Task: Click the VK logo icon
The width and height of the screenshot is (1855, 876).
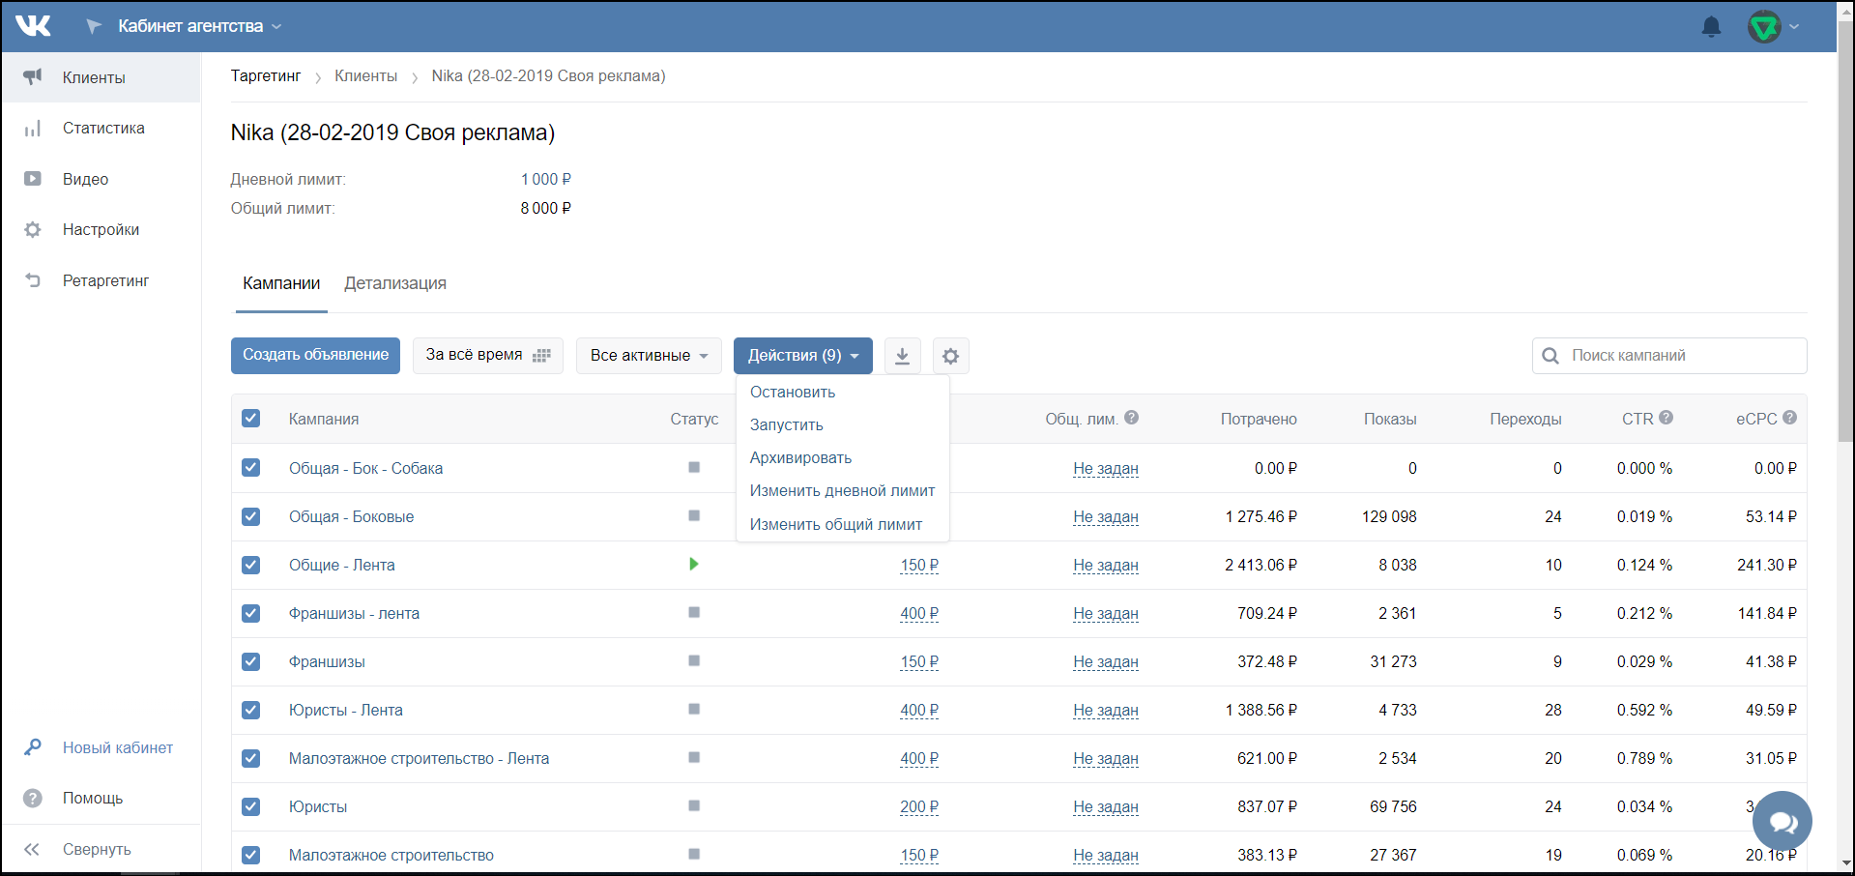Action: coord(34,26)
